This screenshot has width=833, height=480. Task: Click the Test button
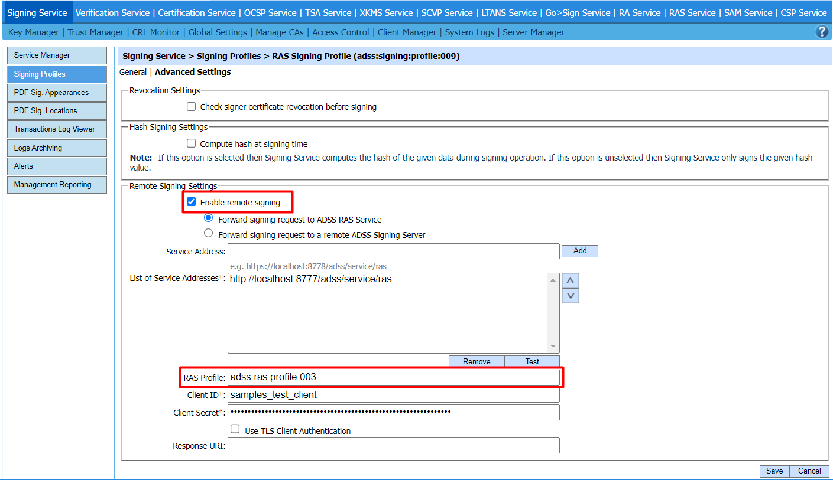[532, 361]
